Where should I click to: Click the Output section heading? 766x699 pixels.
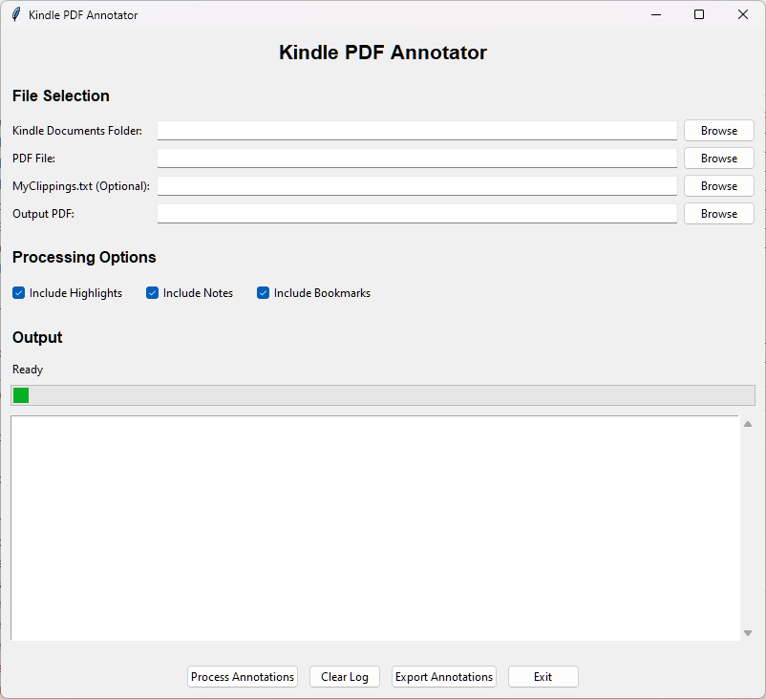coord(37,337)
